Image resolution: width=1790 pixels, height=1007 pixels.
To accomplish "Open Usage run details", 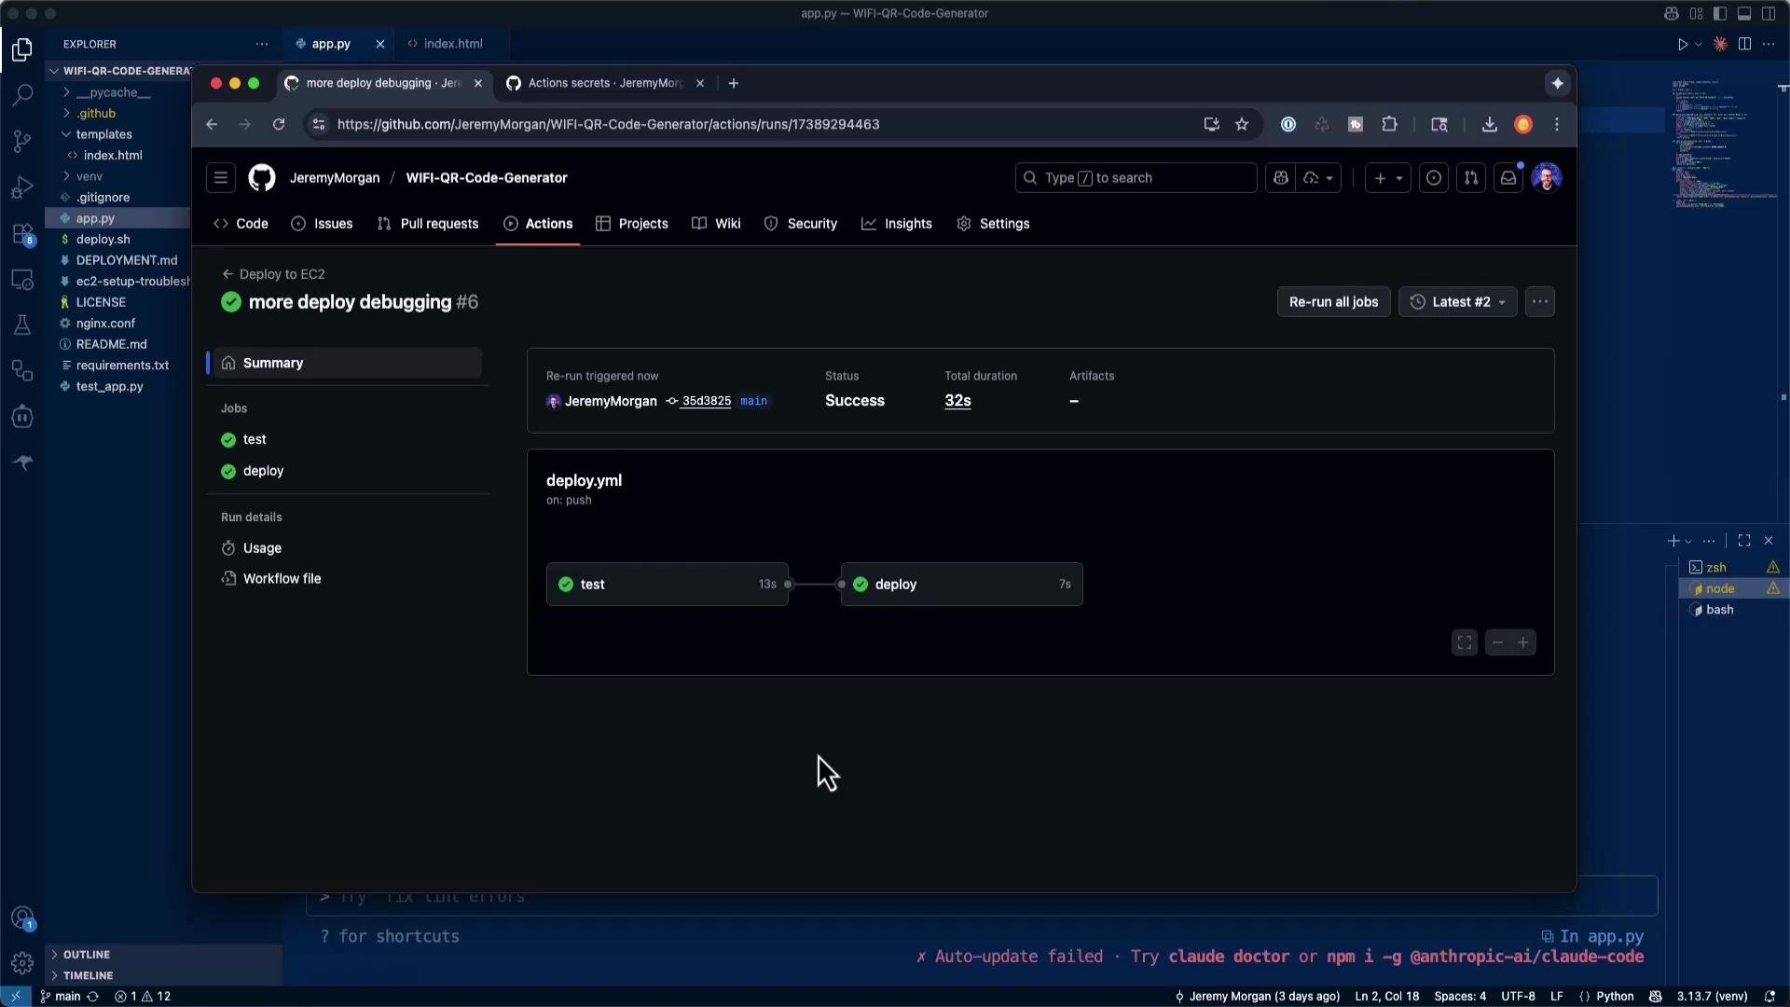I will [x=262, y=548].
